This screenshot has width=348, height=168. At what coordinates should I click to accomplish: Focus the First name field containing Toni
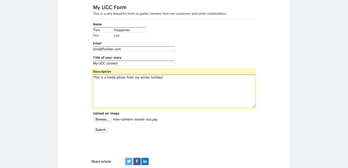point(103,30)
